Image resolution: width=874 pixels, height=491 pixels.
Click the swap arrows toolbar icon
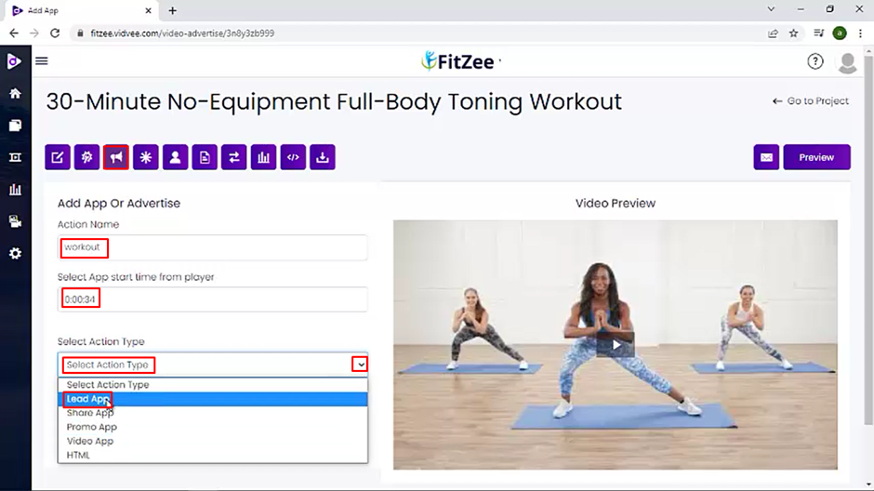click(234, 157)
